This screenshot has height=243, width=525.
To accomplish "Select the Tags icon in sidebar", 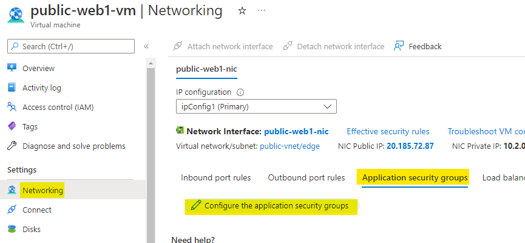I will [x=12, y=127].
